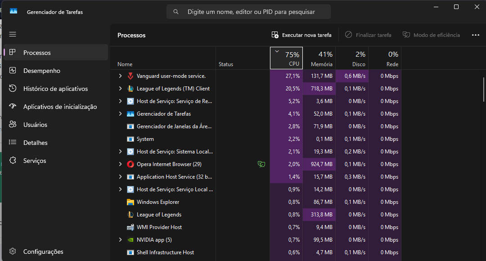Click the 27,1% Vanguard CPU cell
Viewport: 486px width, 261px height.
(x=286, y=76)
